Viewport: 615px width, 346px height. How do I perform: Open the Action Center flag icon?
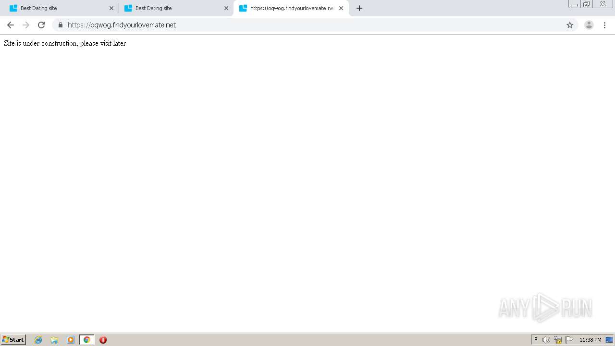569,340
